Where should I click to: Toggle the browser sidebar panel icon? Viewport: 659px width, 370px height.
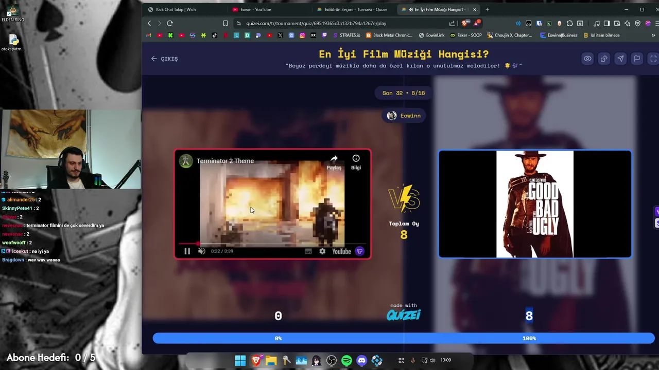pyautogui.click(x=606, y=23)
